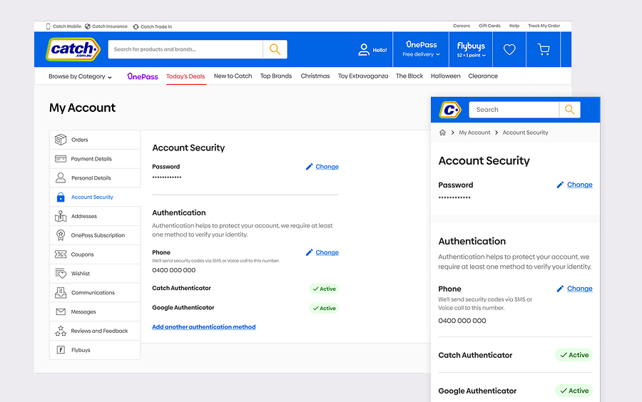Click the Orders box icon in sidebar
The width and height of the screenshot is (642, 402).
coord(61,140)
